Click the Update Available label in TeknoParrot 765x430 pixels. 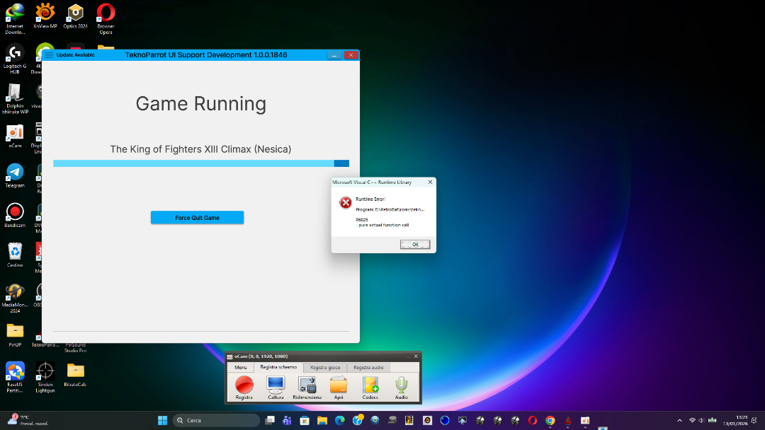click(75, 55)
